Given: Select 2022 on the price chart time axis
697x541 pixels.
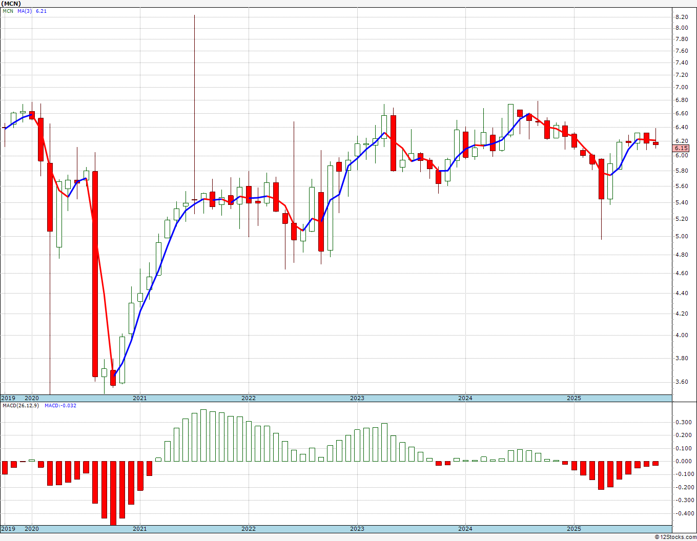Looking at the screenshot, I should point(249,398).
